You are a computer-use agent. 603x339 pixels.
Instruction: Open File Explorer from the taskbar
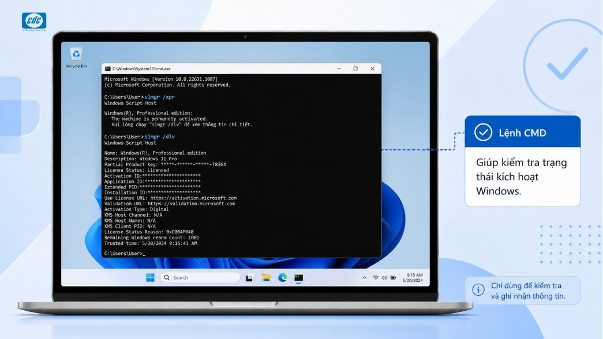266,277
